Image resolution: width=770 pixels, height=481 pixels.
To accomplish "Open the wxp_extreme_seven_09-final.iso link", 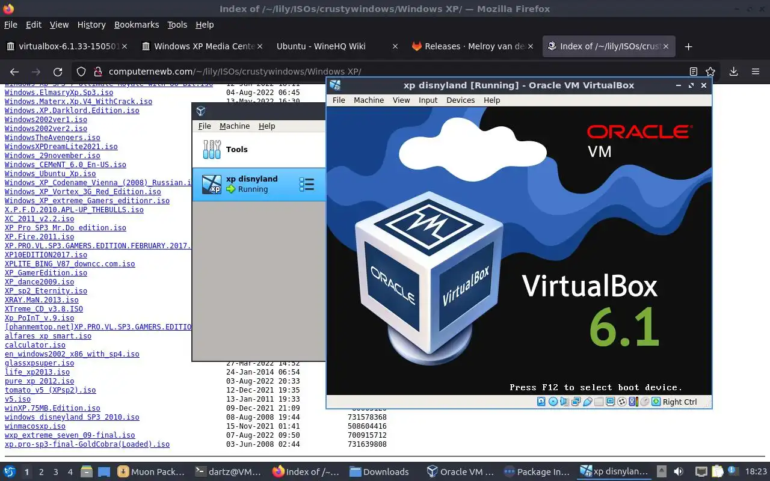I will pyautogui.click(x=70, y=435).
